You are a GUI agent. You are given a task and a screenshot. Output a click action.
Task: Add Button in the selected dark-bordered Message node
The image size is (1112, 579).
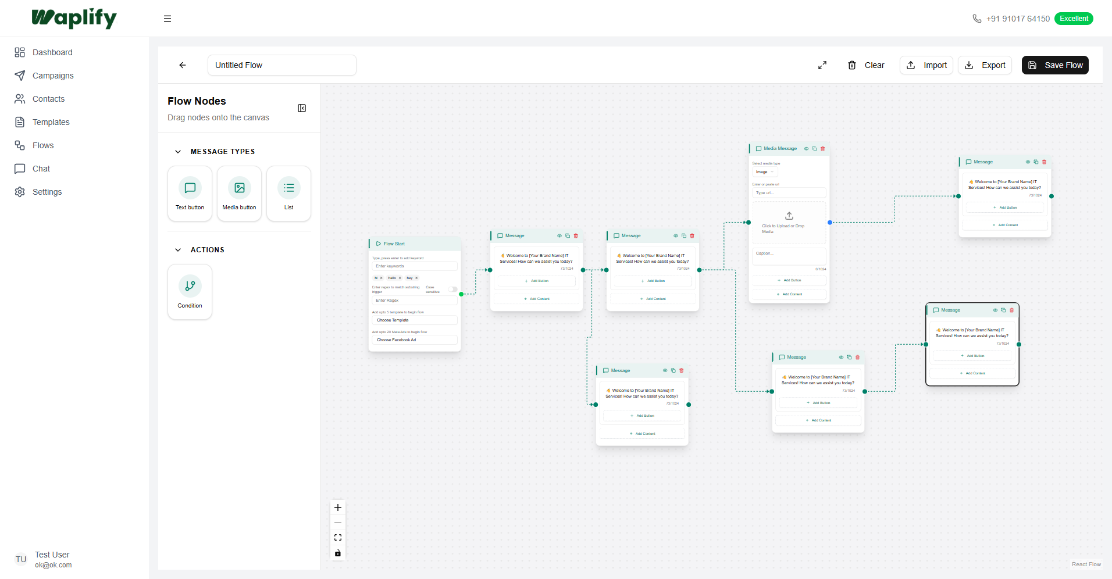click(972, 356)
